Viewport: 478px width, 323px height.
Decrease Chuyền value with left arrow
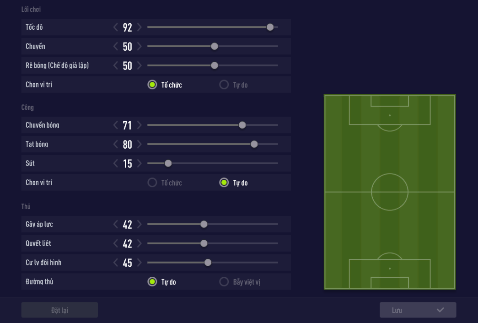(116, 47)
